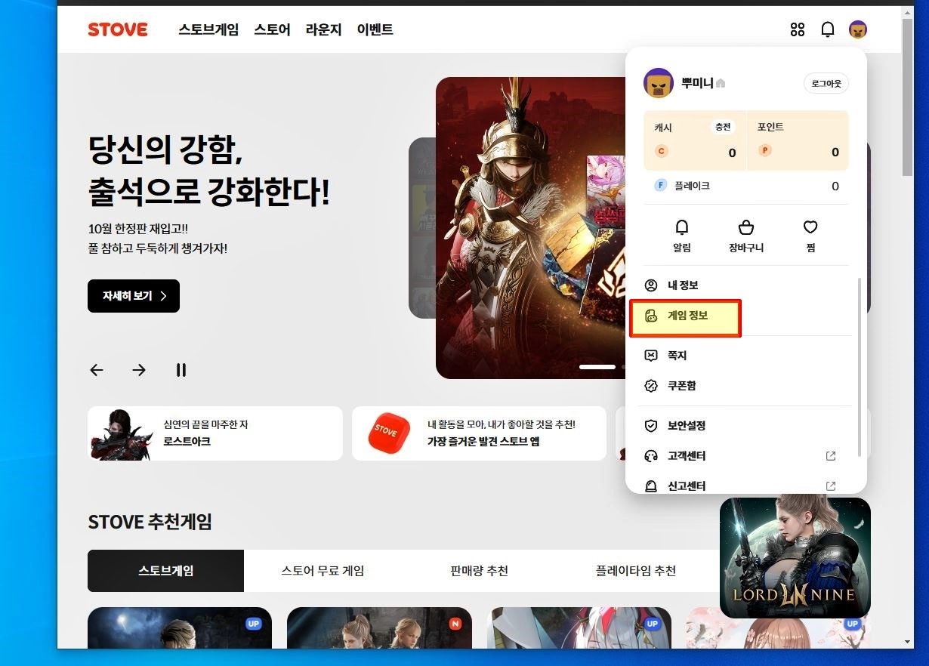929x666 pixels.
Task: Open 장바구니 cart in the profile panel
Action: tap(746, 236)
